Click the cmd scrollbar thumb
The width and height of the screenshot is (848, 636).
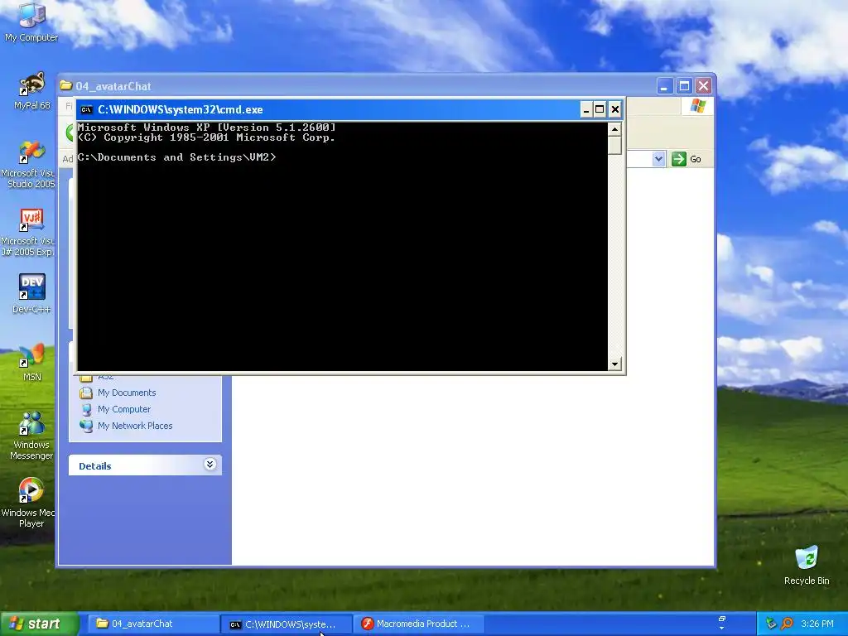click(x=614, y=146)
